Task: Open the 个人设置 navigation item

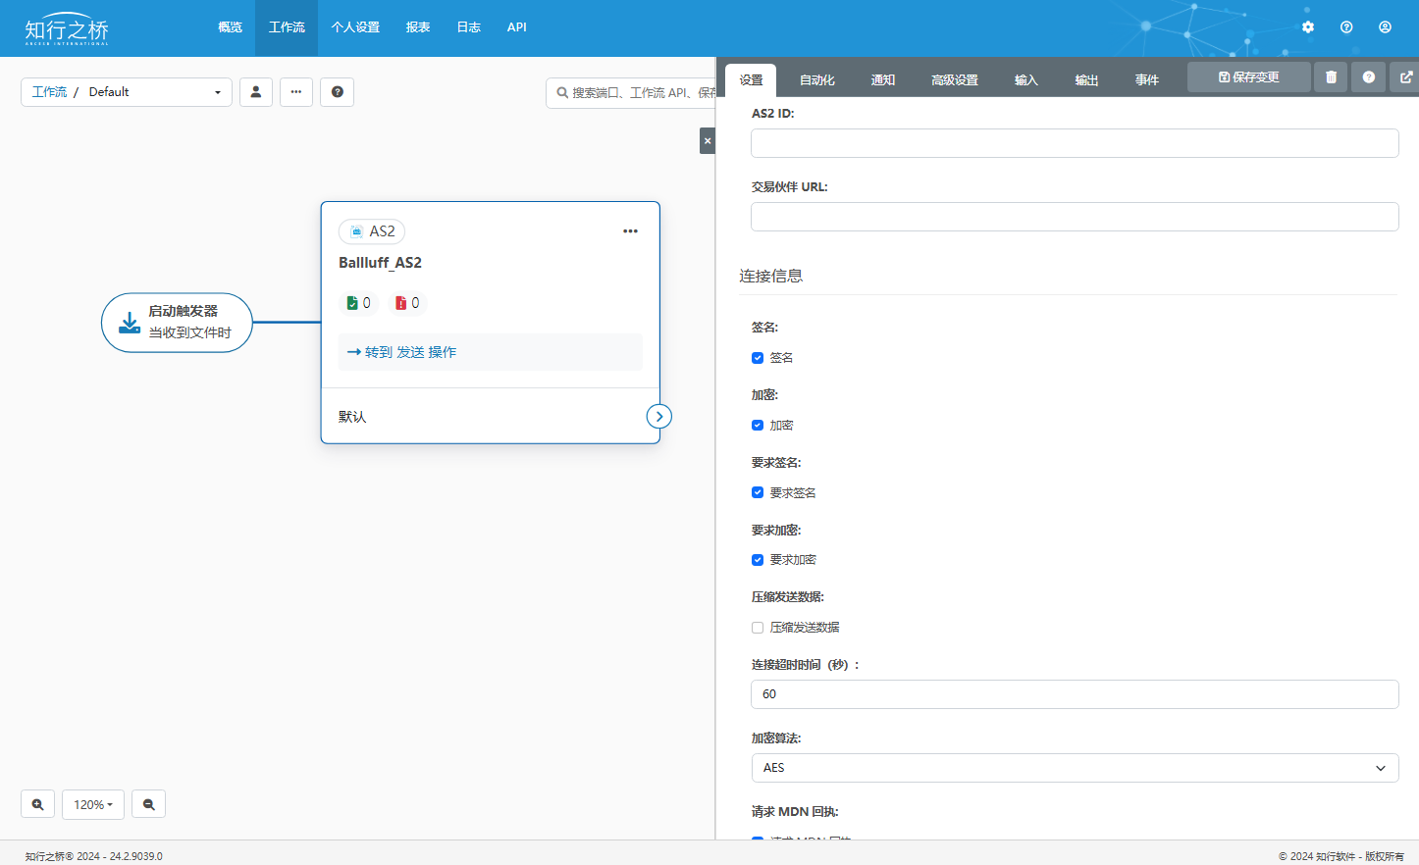Action: pyautogui.click(x=355, y=27)
